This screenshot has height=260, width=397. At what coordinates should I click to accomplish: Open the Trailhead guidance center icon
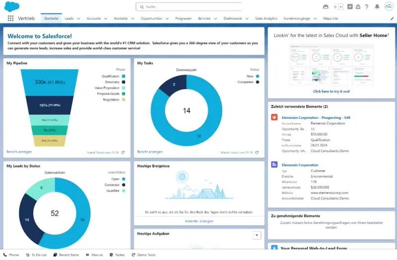(326, 7)
